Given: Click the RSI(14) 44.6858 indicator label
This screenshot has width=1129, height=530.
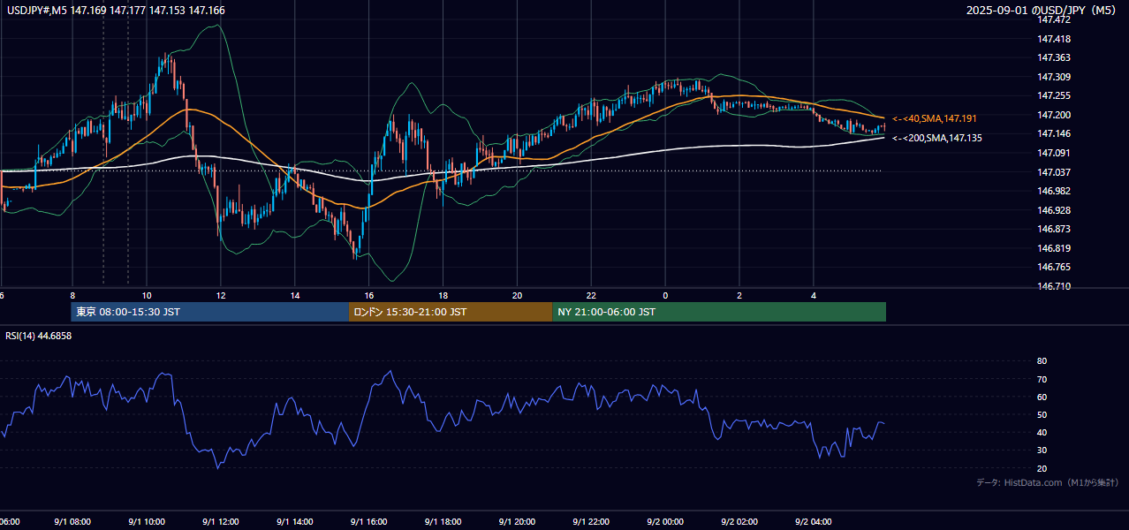Looking at the screenshot, I should [x=39, y=336].
